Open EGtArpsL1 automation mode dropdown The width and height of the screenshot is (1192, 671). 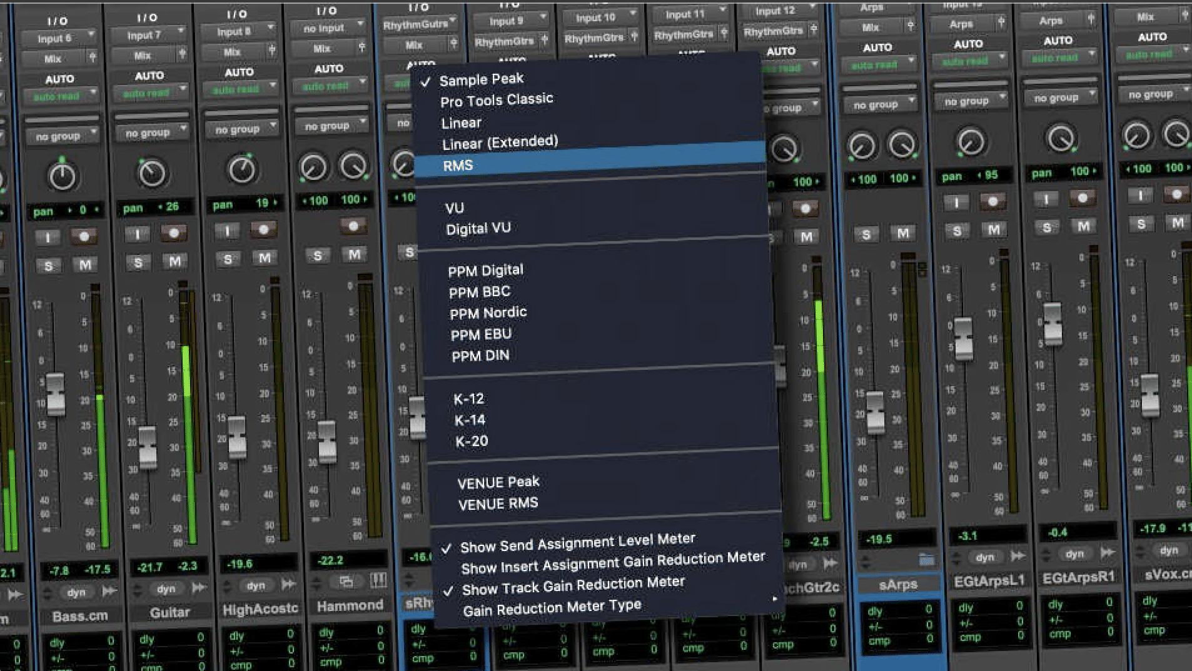pyautogui.click(x=969, y=61)
